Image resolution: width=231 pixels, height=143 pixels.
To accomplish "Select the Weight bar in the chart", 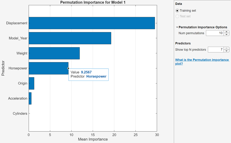I will pyautogui.click(x=54, y=53).
